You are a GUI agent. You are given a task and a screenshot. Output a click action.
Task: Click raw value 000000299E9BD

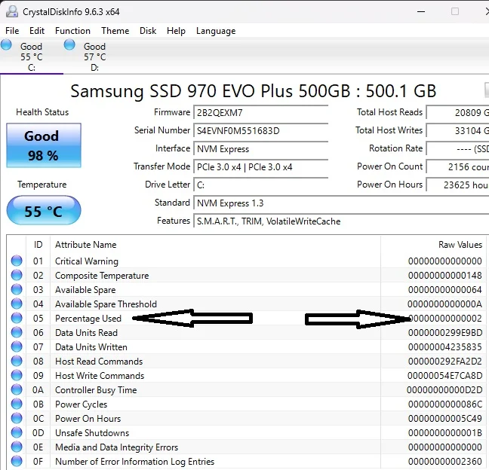[445, 333]
